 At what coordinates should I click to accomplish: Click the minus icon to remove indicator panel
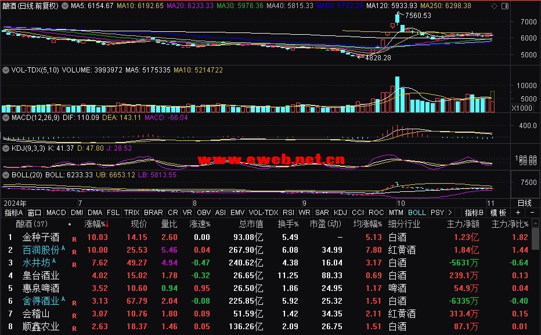pos(532,213)
